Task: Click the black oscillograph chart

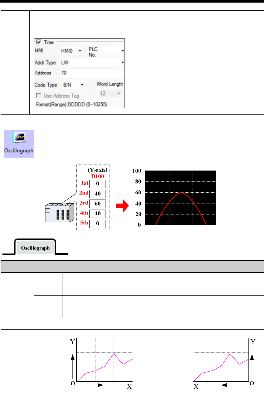Action: pos(180,198)
